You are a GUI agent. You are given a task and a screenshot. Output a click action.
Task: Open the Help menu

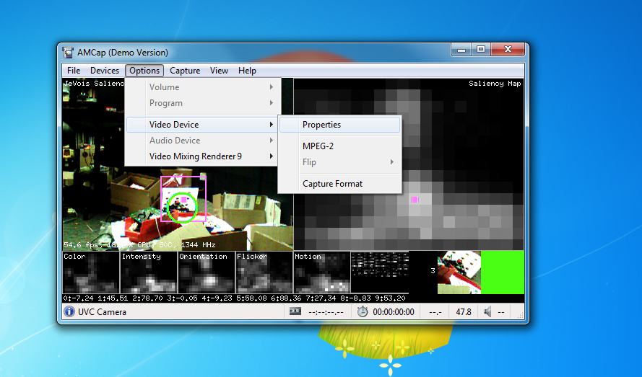tap(247, 71)
